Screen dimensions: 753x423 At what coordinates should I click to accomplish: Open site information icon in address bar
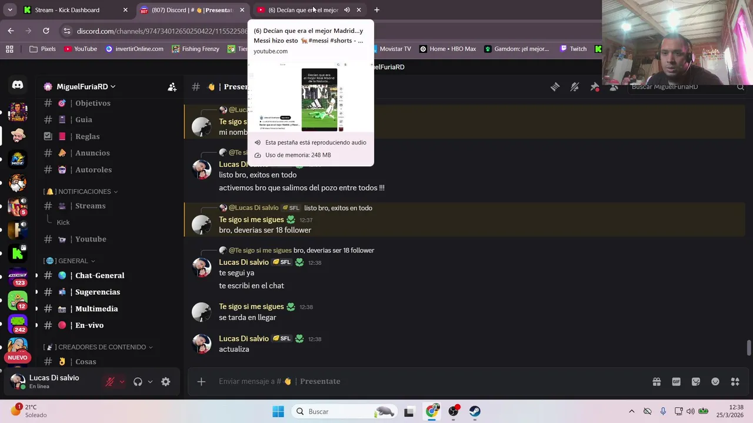coord(66,31)
